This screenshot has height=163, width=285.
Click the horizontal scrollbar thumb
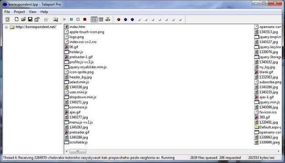[x=78, y=151]
